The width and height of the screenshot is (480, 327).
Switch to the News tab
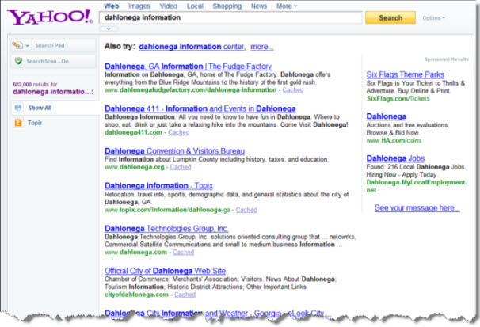click(259, 6)
